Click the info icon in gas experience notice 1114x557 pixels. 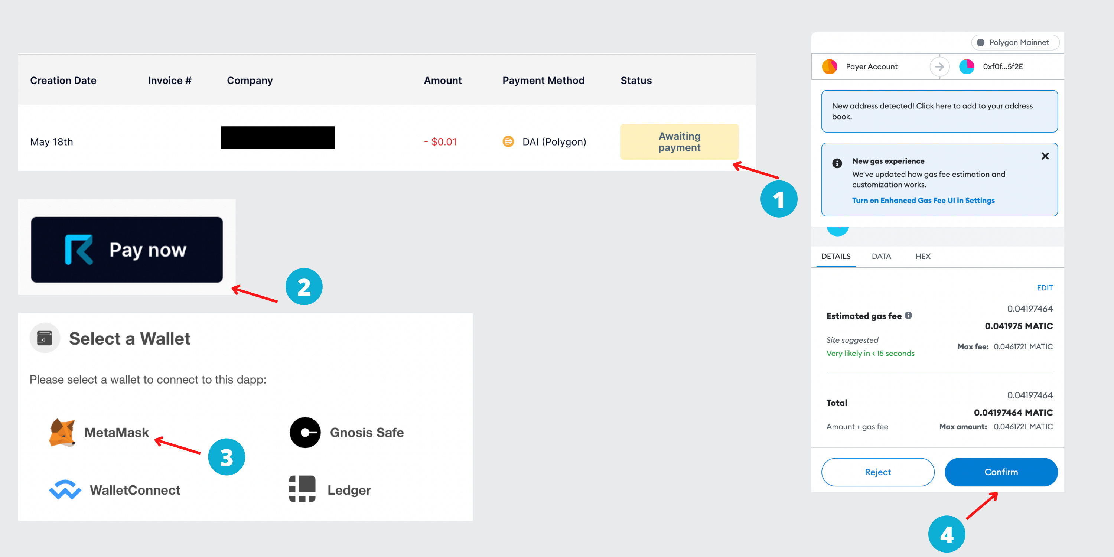point(837,163)
